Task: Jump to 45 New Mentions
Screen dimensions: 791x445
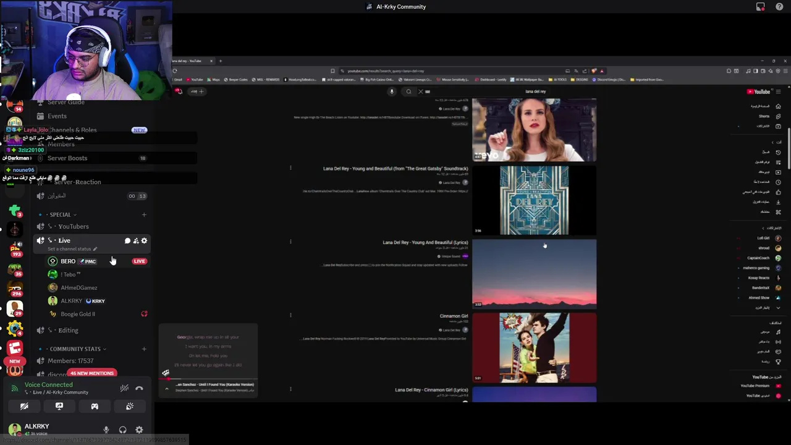Action: [91, 373]
